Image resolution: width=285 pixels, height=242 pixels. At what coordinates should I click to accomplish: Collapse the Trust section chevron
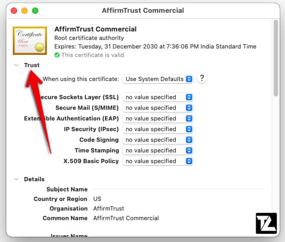pyautogui.click(x=17, y=65)
